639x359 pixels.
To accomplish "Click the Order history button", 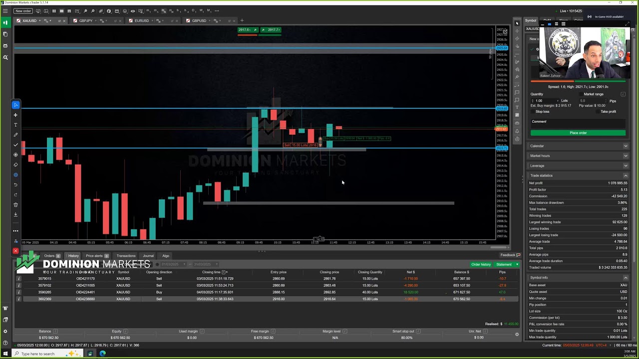I will coord(481,264).
